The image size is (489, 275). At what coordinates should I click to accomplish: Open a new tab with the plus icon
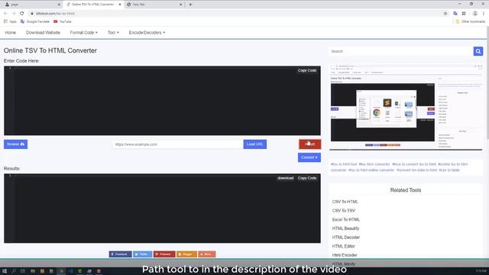pos(190,5)
